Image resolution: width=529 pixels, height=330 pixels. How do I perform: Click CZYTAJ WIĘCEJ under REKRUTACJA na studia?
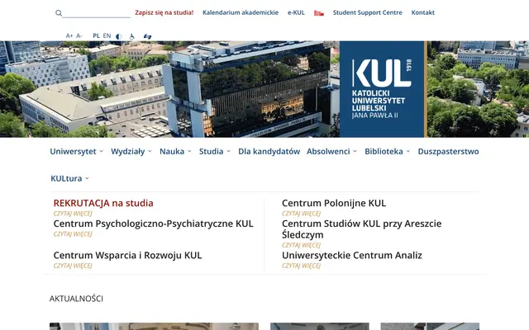pyautogui.click(x=73, y=214)
